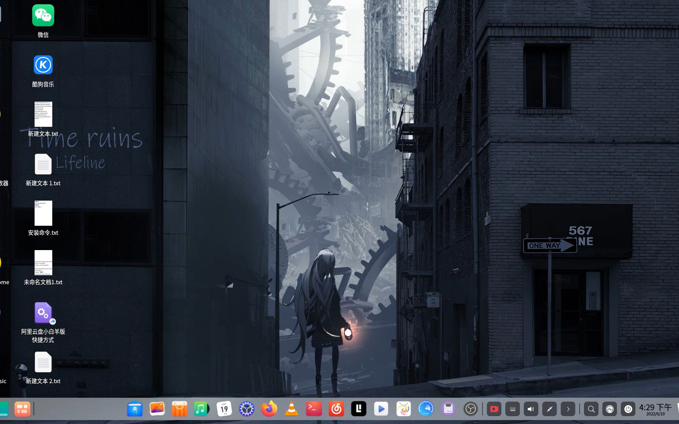
Task: Launch VLC media player cone icon
Action: tap(291, 409)
